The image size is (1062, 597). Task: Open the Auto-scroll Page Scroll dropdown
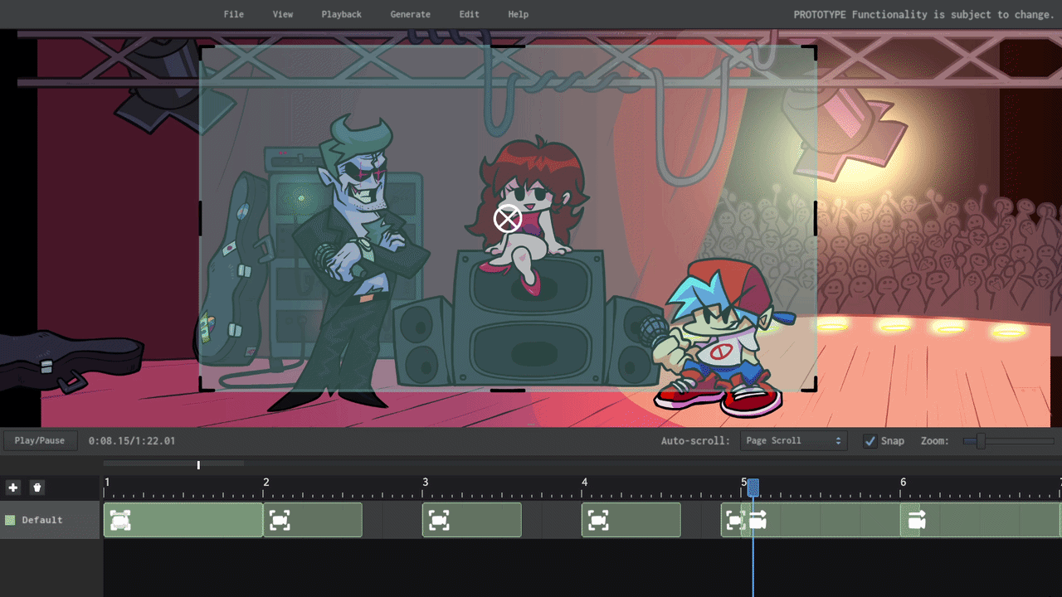793,441
